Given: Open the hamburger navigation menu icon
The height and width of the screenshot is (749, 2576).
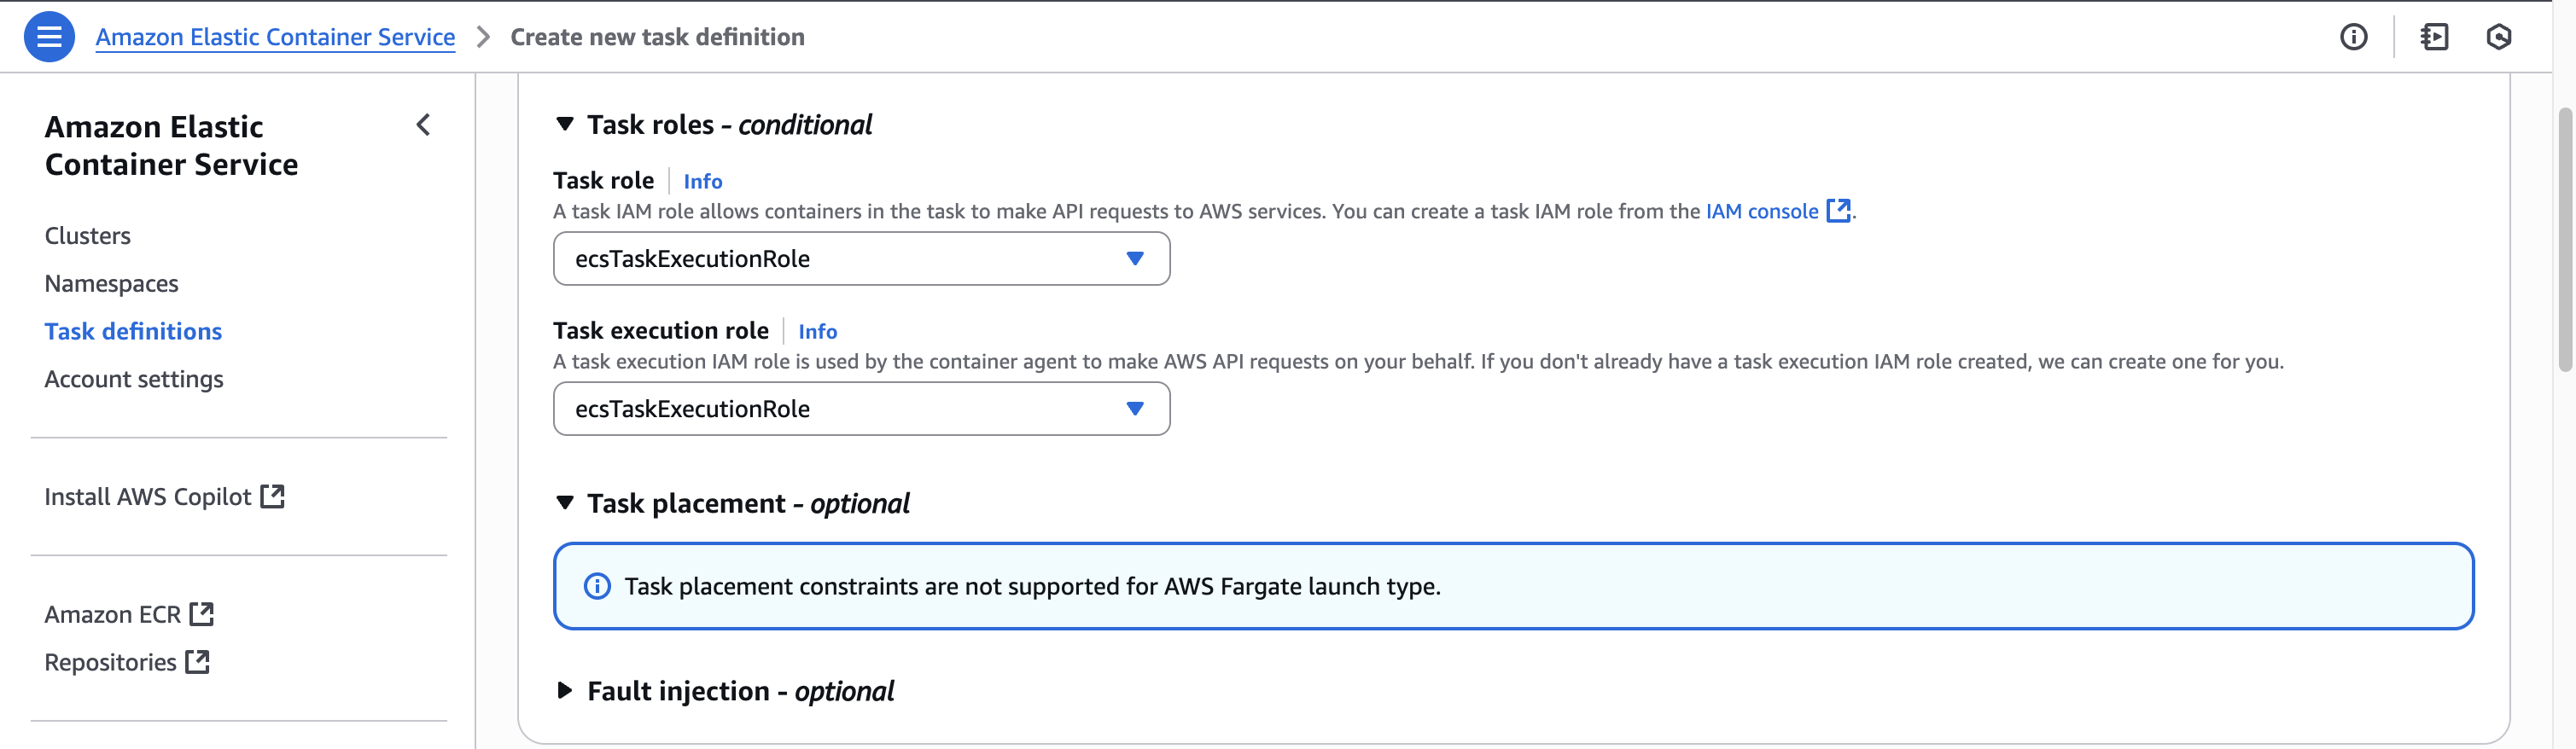Looking at the screenshot, I should 49,37.
